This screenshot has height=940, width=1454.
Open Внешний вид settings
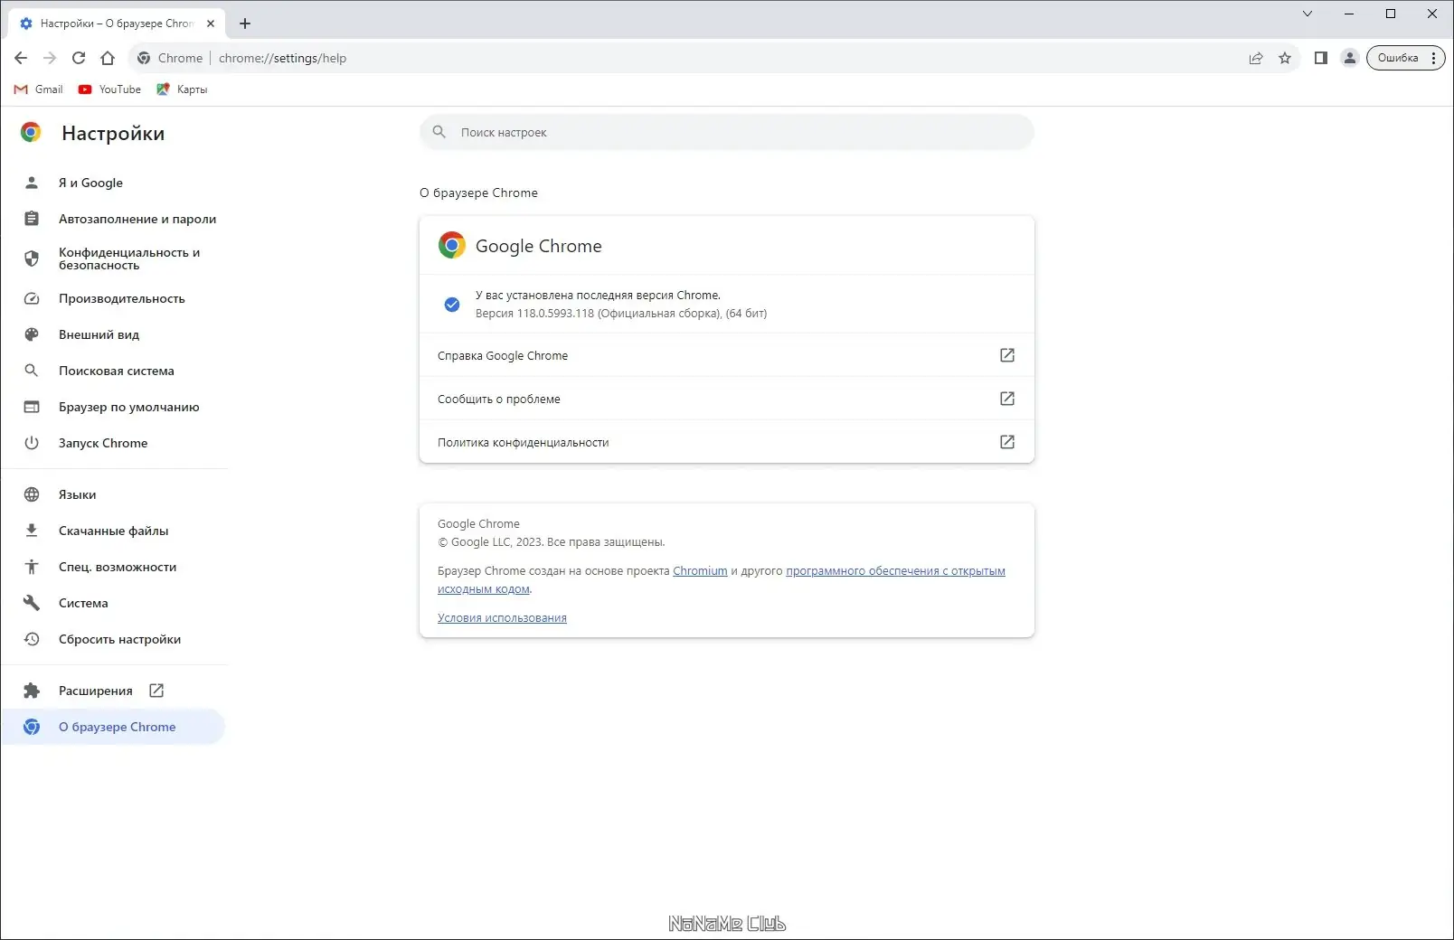(114, 334)
